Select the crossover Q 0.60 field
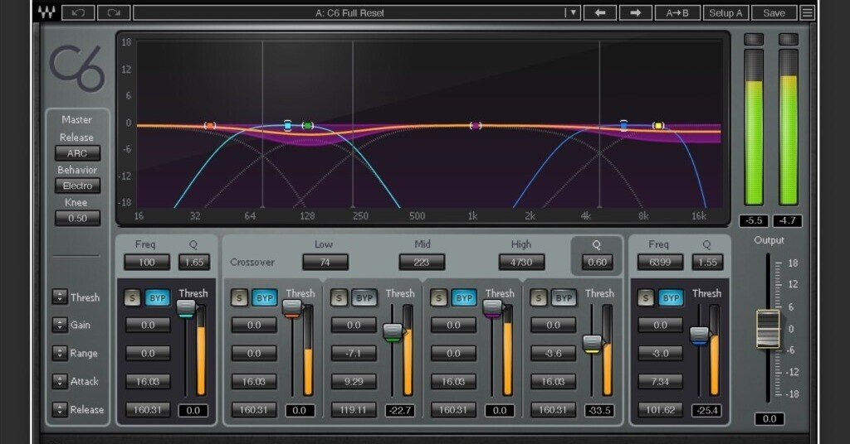Image resolution: width=850 pixels, height=444 pixels. 598,263
